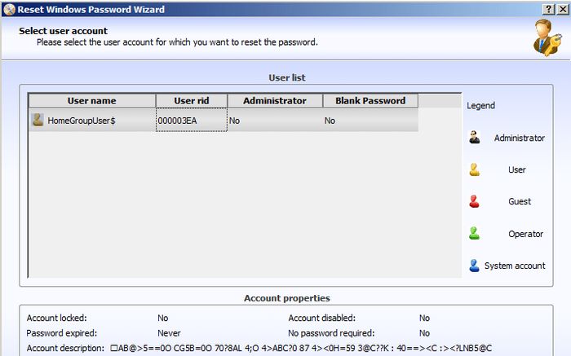Click the green Operator legend icon
Screen dimensions: 571x356
click(475, 234)
